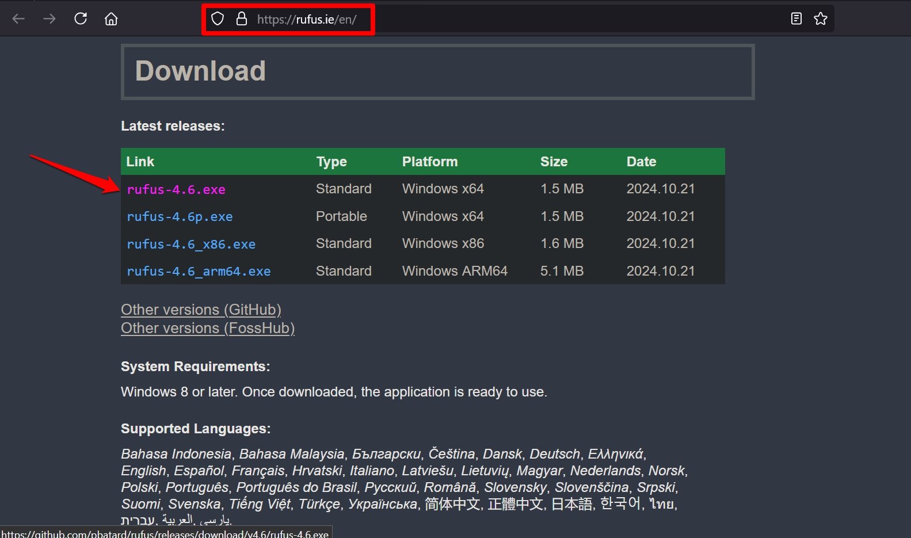Viewport: 911px width, 538px height.
Task: Click the Size column header
Action: [554, 162]
